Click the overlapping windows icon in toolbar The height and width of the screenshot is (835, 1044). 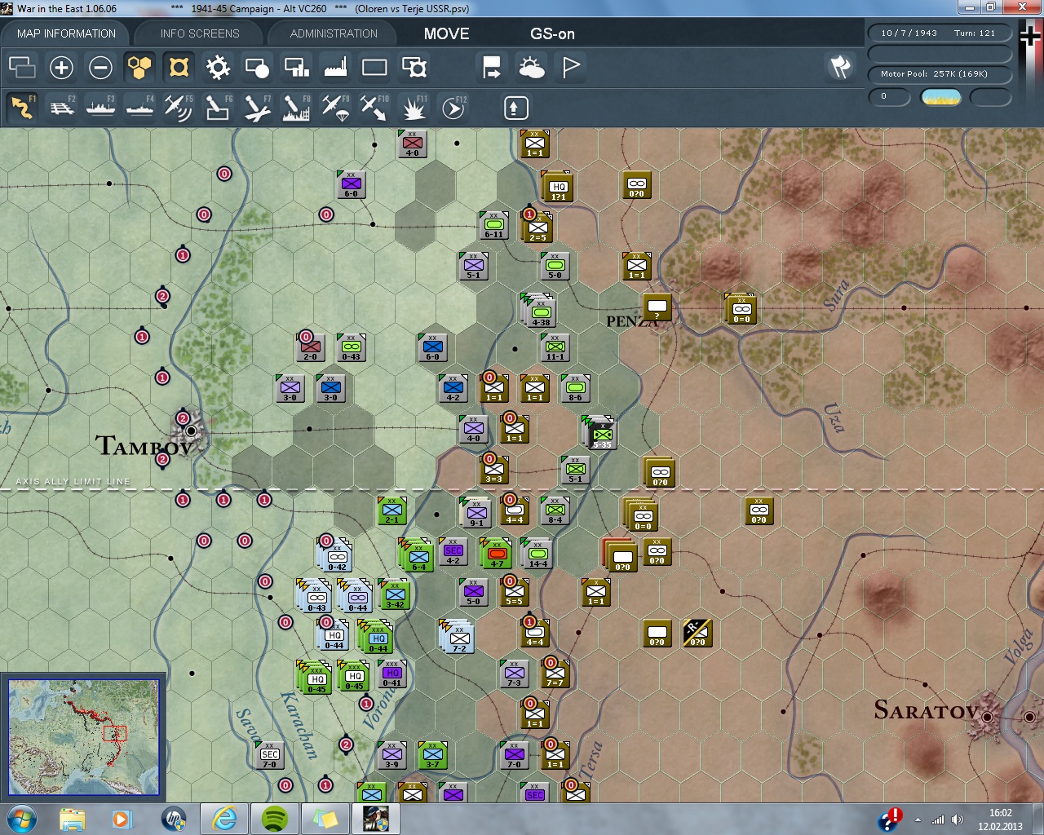[x=22, y=67]
